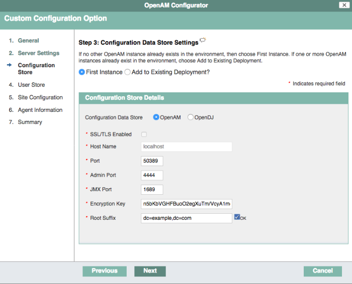Screen dimensions: 352x284
Task: Click the help tooltip icon beside Step 3 heading
Action: click(x=203, y=40)
